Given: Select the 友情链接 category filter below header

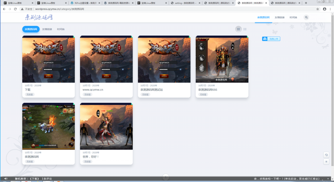Looking at the screenshot, I should coord(47,29).
